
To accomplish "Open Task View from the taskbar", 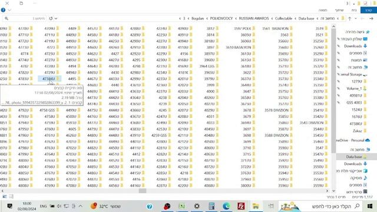I will click(271, 206).
